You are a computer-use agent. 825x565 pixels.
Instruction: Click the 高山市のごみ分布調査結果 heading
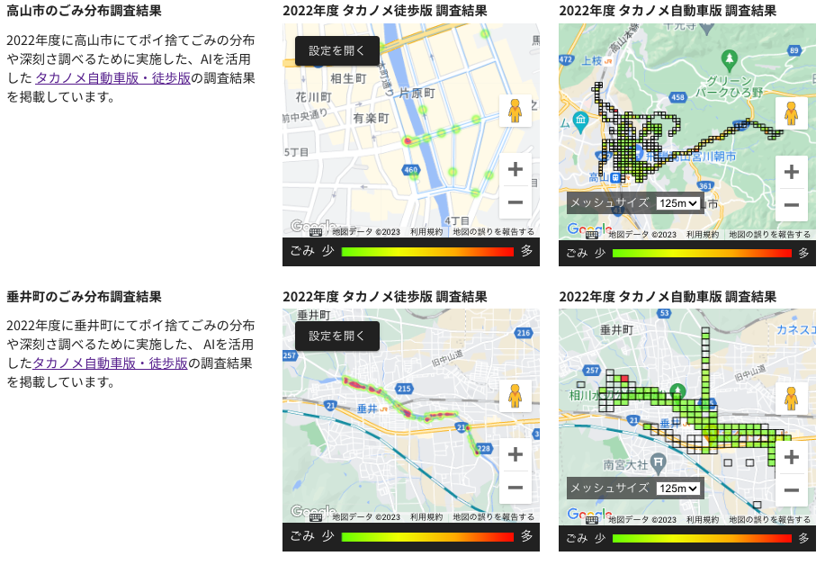85,11
